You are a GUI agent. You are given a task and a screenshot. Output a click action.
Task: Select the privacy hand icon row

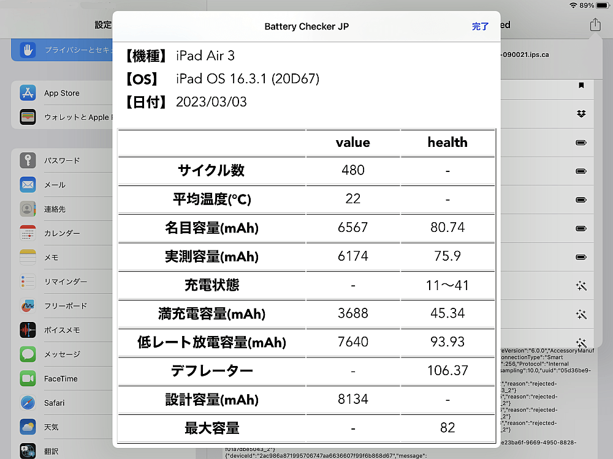(62, 50)
